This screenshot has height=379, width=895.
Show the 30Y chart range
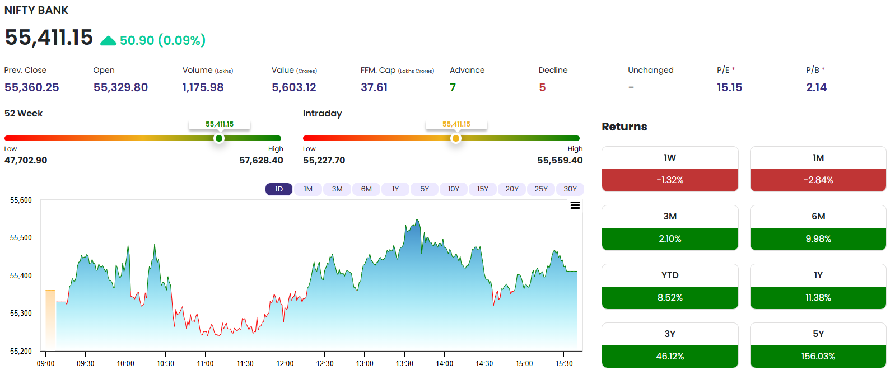[x=570, y=189]
